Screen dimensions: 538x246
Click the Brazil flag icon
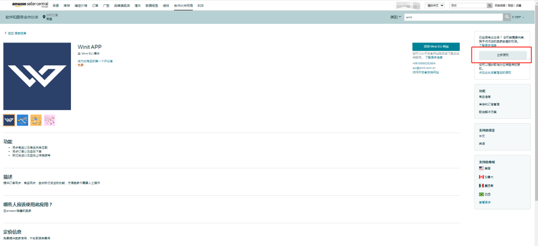481,194
